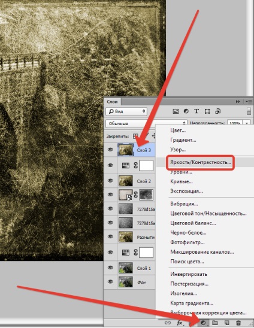
Task: Switch to the Слои panel tab
Action: click(112, 102)
